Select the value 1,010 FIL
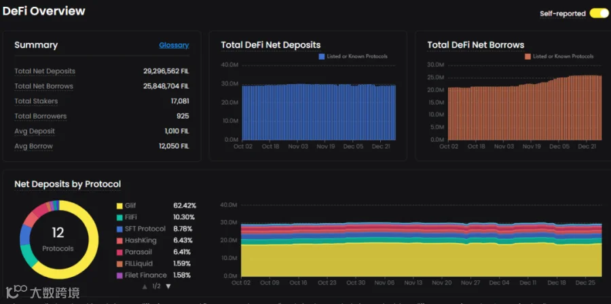611x304 pixels. coord(177,131)
